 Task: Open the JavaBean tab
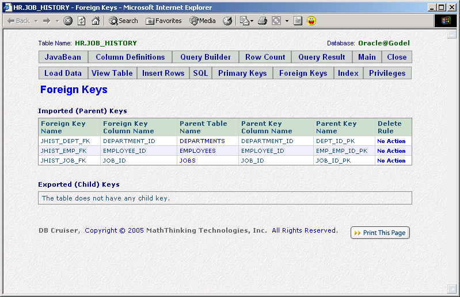[x=63, y=57]
